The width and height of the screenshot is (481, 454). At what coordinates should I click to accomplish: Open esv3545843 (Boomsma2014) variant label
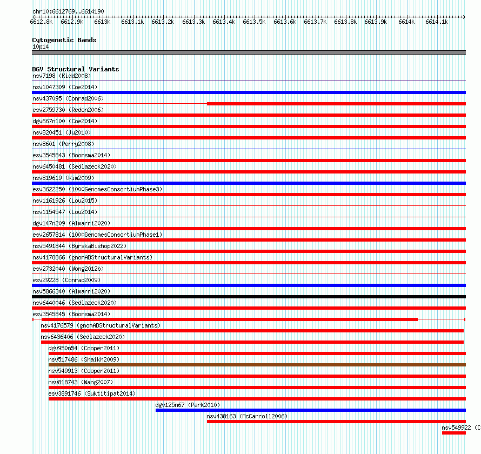click(71, 155)
